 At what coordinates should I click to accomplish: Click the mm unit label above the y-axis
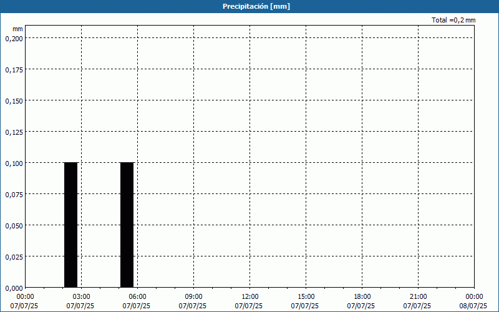coord(17,29)
